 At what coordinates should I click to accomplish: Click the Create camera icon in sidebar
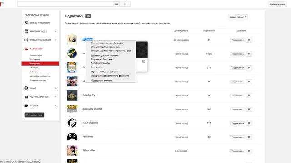[26, 105]
